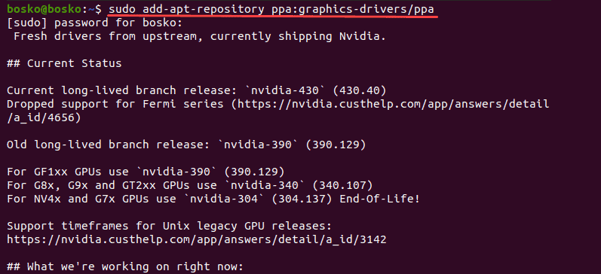Click the word "sudo" in the command
This screenshot has height=274, width=601.
(122, 9)
